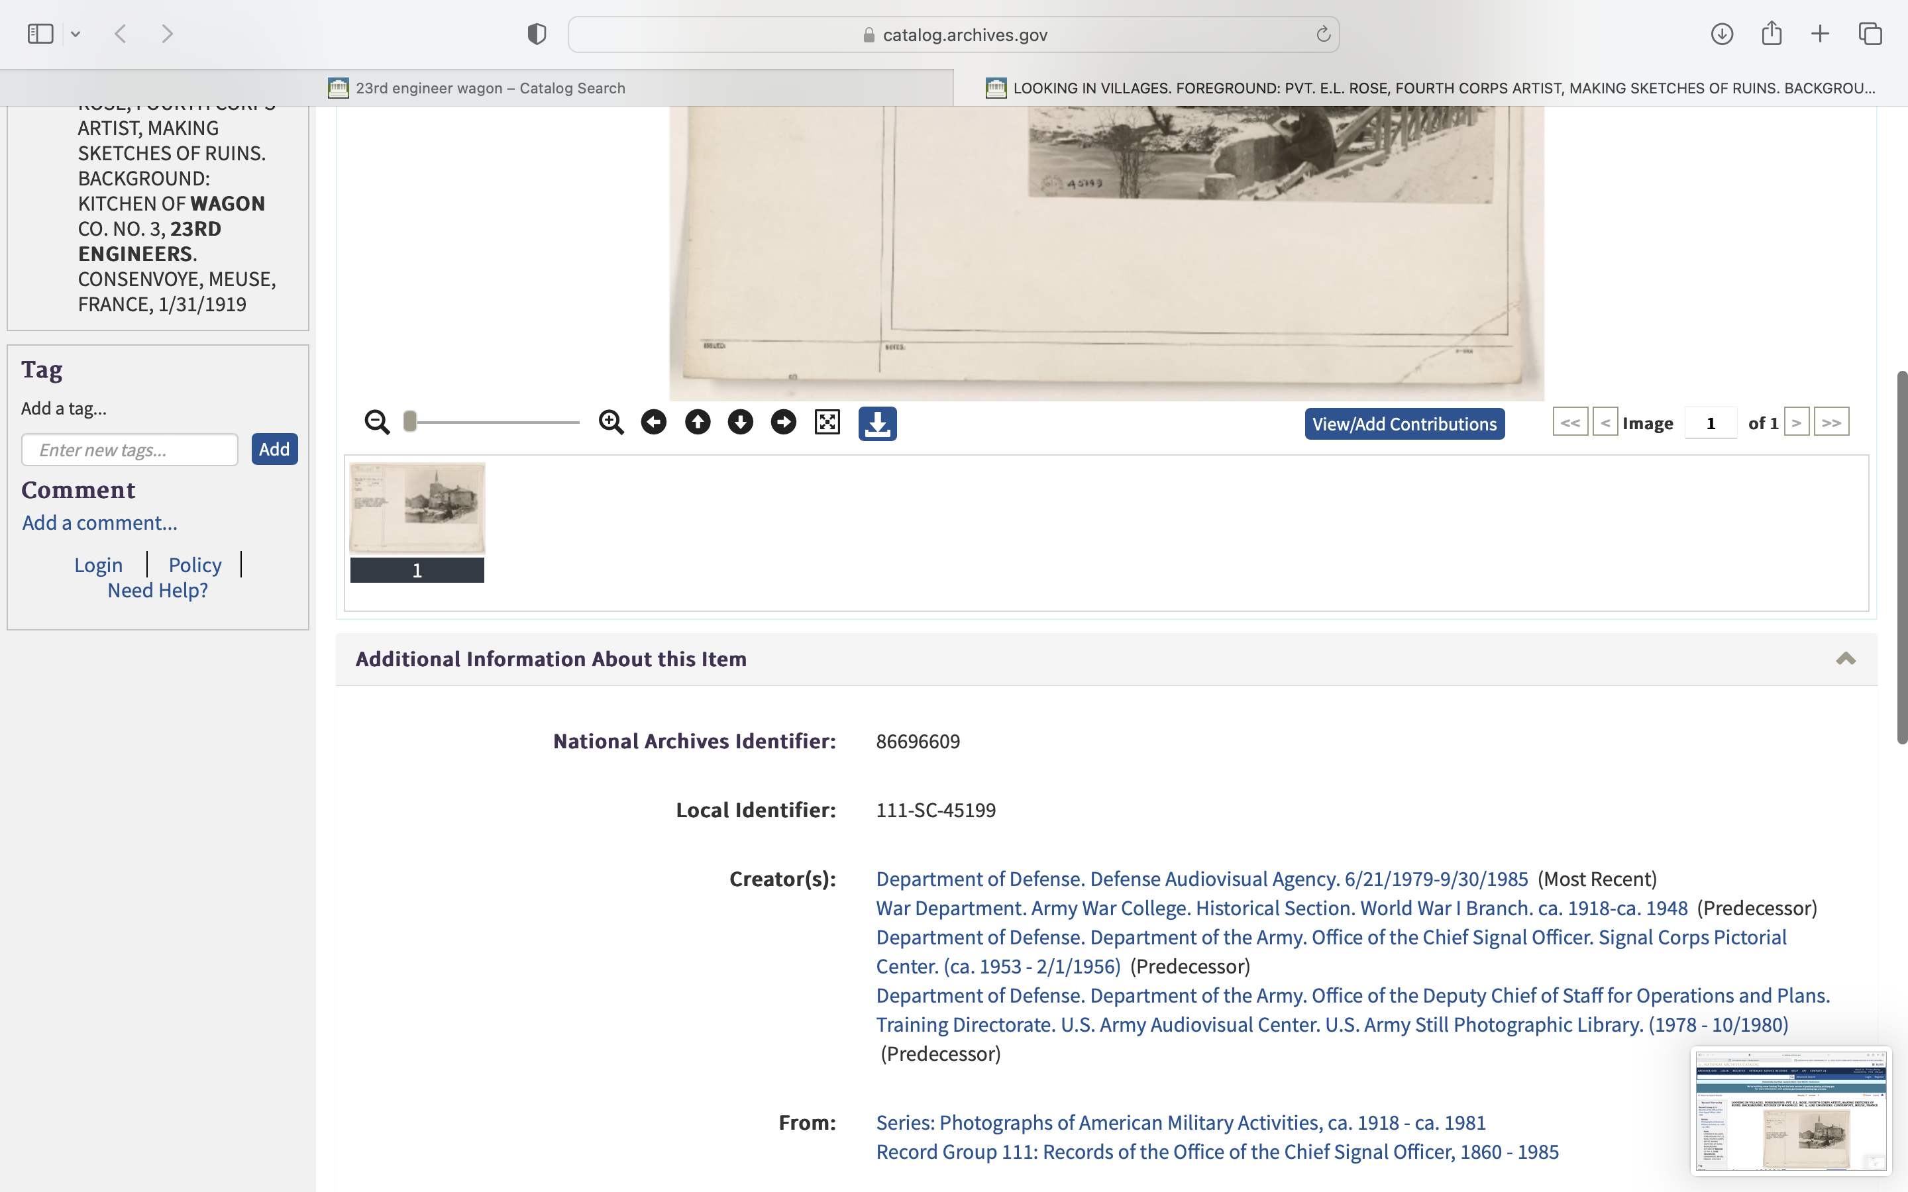Click the image zoom slider handle

point(409,422)
